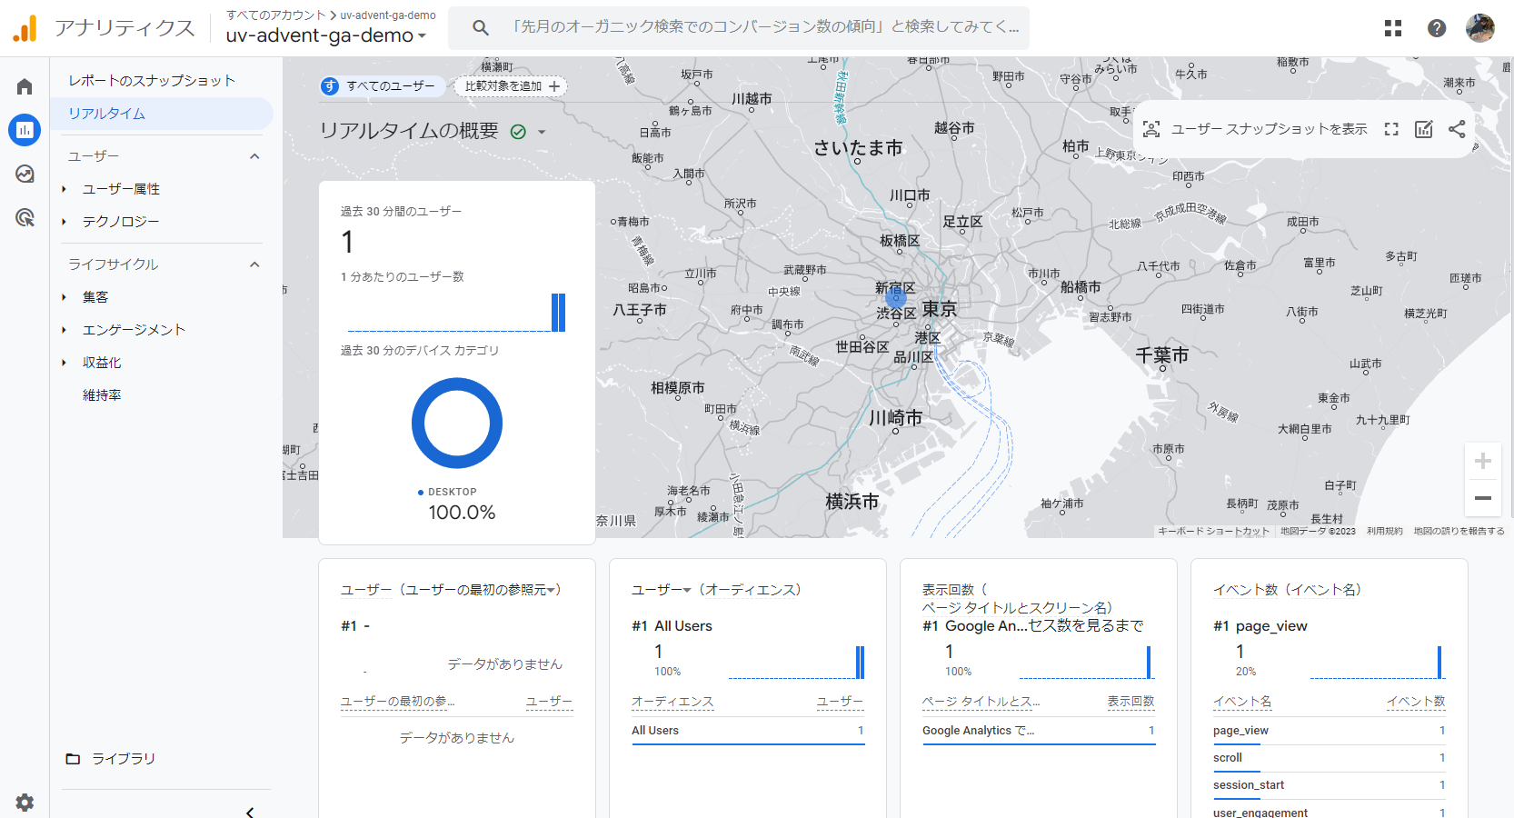
Task: Click the page_view event row
Action: click(1329, 731)
